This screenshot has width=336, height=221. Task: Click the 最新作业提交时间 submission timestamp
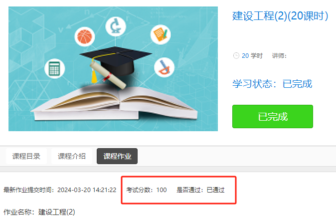[x=60, y=190]
